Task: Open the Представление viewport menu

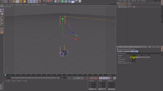Action: click(19, 5)
